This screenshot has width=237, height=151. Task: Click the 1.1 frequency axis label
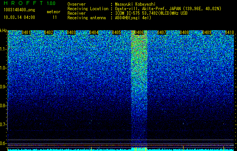pos(3,49)
